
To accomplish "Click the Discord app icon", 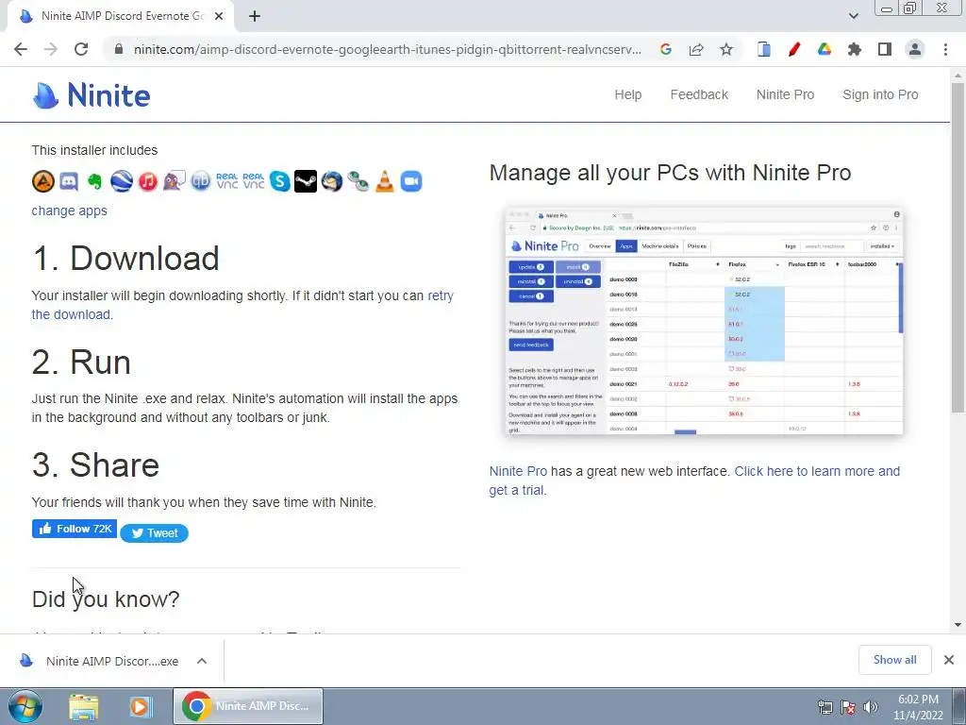I will pos(68,181).
